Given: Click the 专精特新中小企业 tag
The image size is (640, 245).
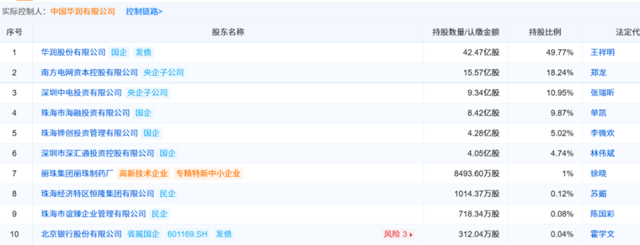Looking at the screenshot, I should click(208, 174).
